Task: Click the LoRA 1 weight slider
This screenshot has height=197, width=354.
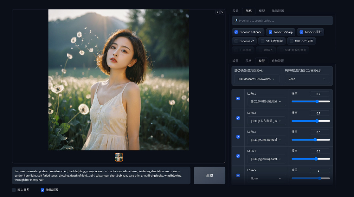Action: click(311, 102)
